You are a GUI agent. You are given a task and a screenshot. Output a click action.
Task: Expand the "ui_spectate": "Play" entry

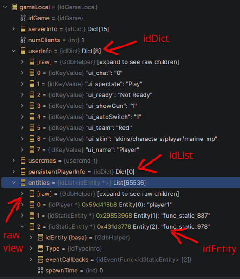(22, 84)
